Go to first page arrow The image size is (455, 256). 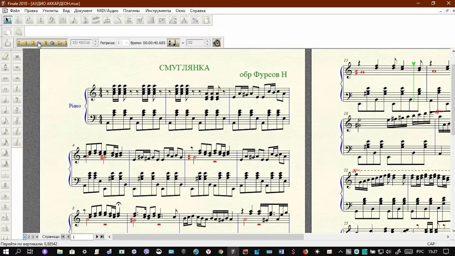tap(63, 237)
